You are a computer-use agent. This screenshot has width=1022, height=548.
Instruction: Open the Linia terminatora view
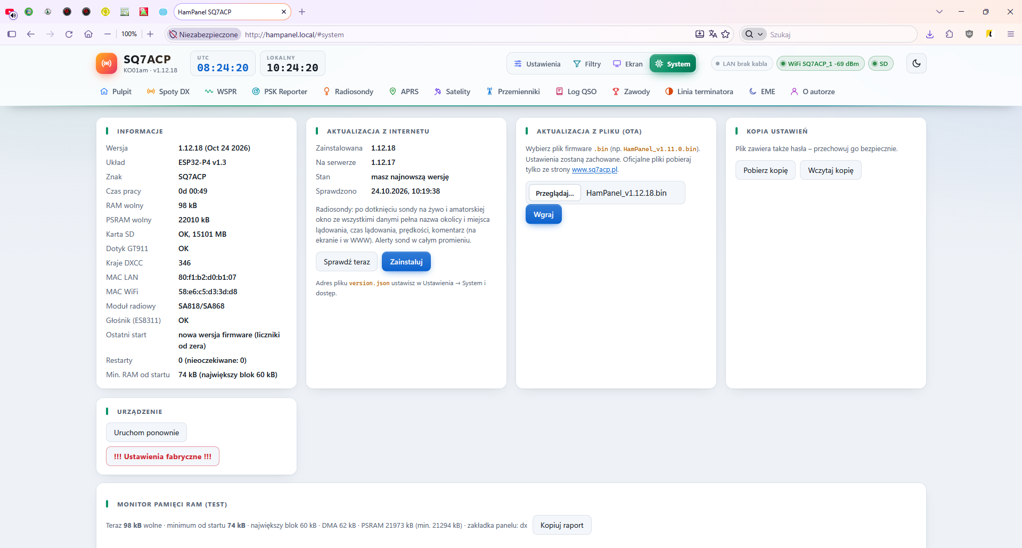tap(699, 92)
